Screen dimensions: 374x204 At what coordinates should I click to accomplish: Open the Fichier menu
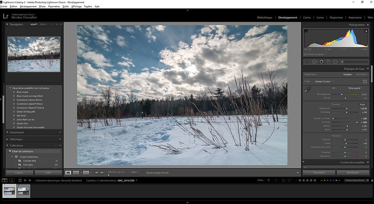[x=3, y=6]
